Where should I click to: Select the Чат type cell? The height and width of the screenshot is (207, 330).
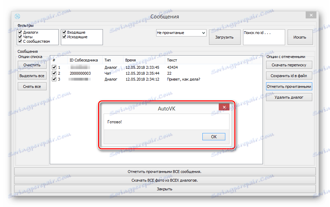(107, 73)
